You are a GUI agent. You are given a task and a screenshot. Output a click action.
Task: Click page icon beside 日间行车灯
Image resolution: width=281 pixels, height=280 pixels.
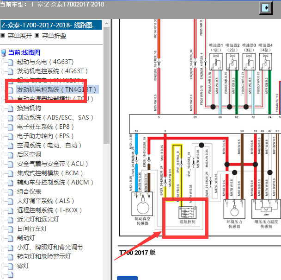11,229
